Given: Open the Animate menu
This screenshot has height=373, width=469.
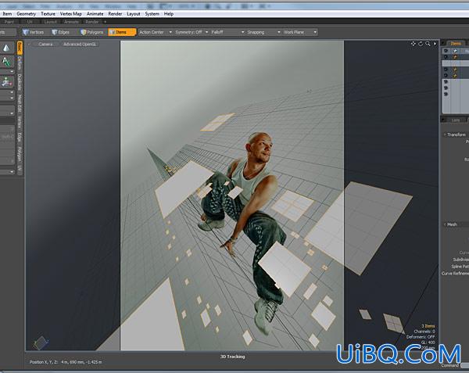Looking at the screenshot, I should coord(95,14).
